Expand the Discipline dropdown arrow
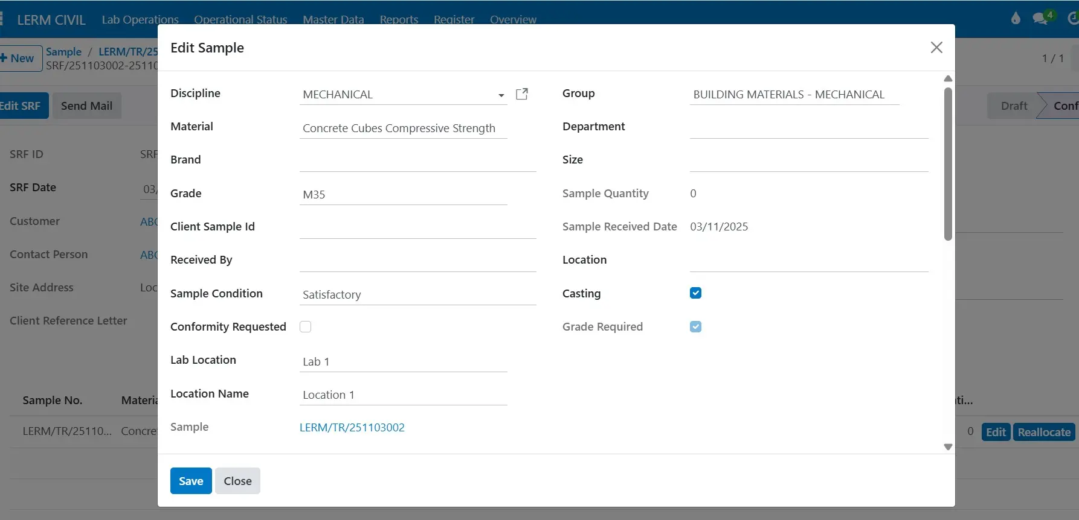 501,95
